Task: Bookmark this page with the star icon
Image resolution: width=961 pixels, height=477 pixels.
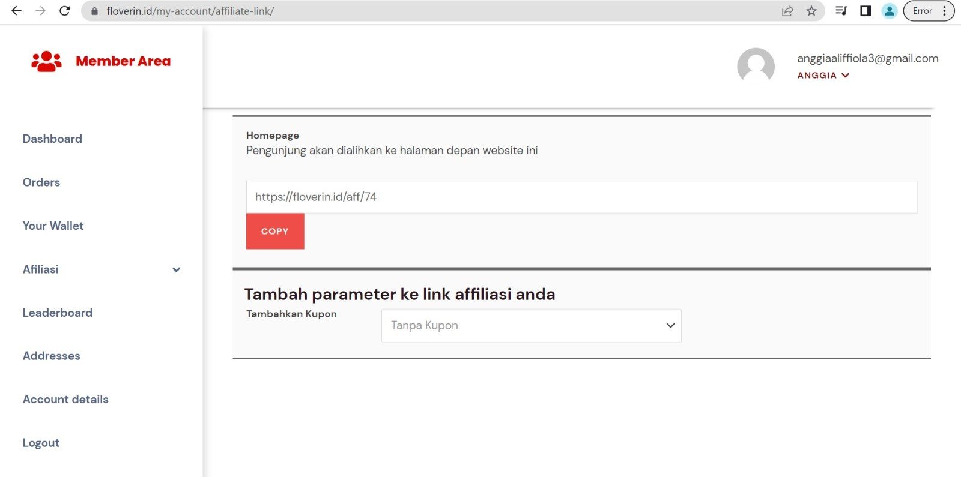Action: click(x=811, y=11)
